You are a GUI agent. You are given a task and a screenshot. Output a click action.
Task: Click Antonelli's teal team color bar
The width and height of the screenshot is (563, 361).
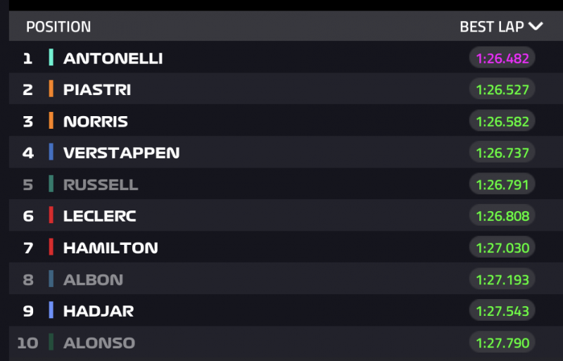(x=51, y=58)
